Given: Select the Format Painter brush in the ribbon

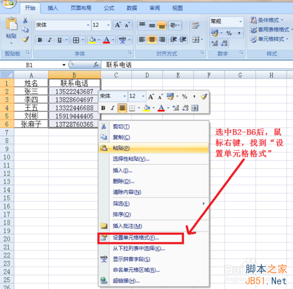Looking at the screenshot, I should tap(25, 39).
